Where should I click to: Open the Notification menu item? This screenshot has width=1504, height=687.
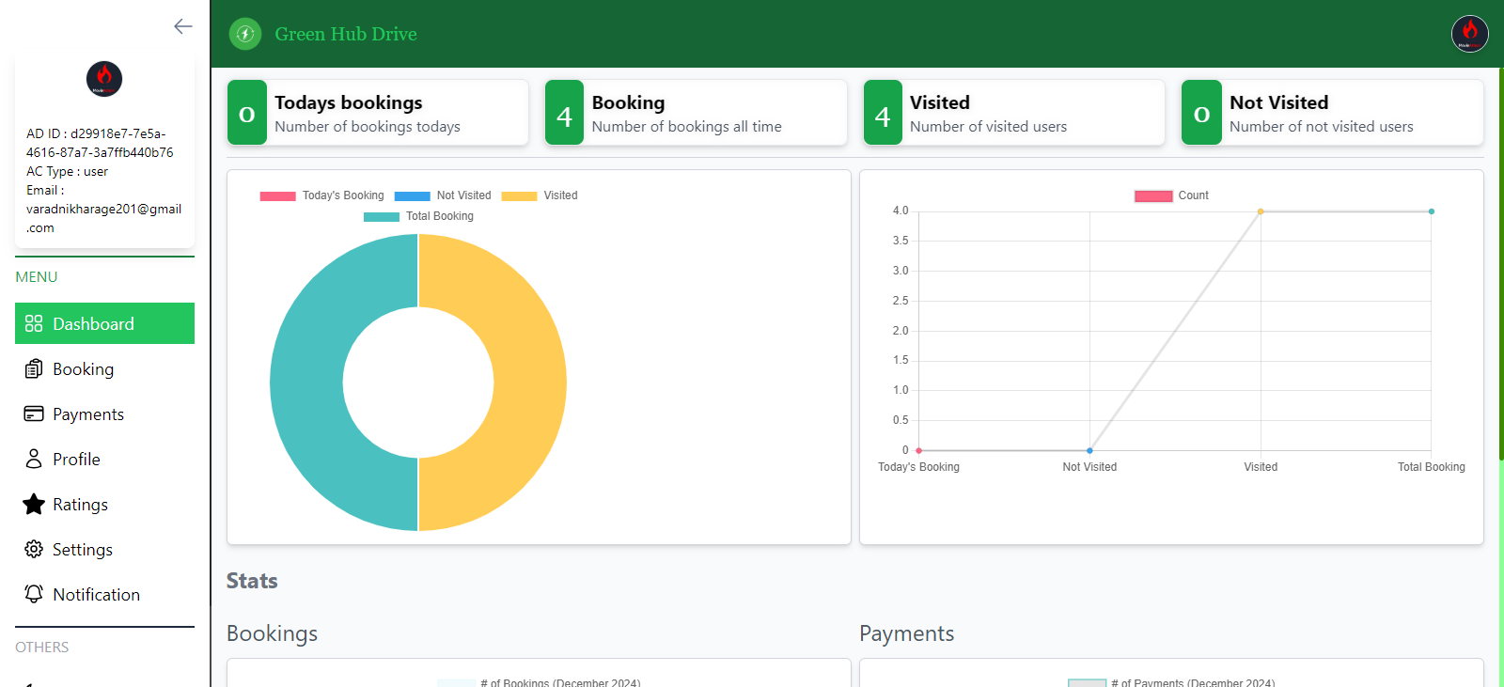tap(104, 594)
